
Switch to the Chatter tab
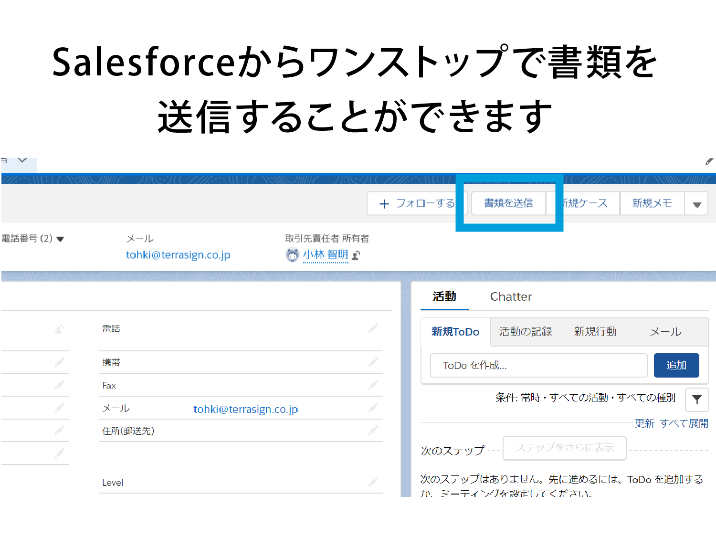[x=511, y=297]
